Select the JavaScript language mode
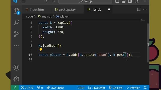The height and width of the screenshot is (90, 161). [x=97, y=88]
